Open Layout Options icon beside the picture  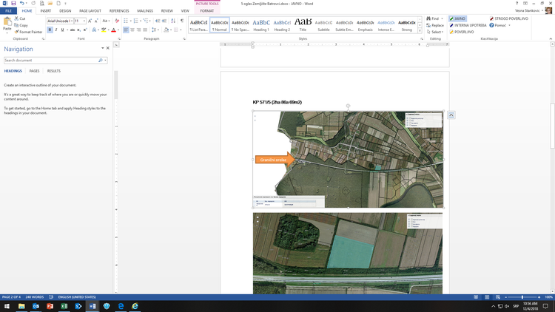click(451, 115)
